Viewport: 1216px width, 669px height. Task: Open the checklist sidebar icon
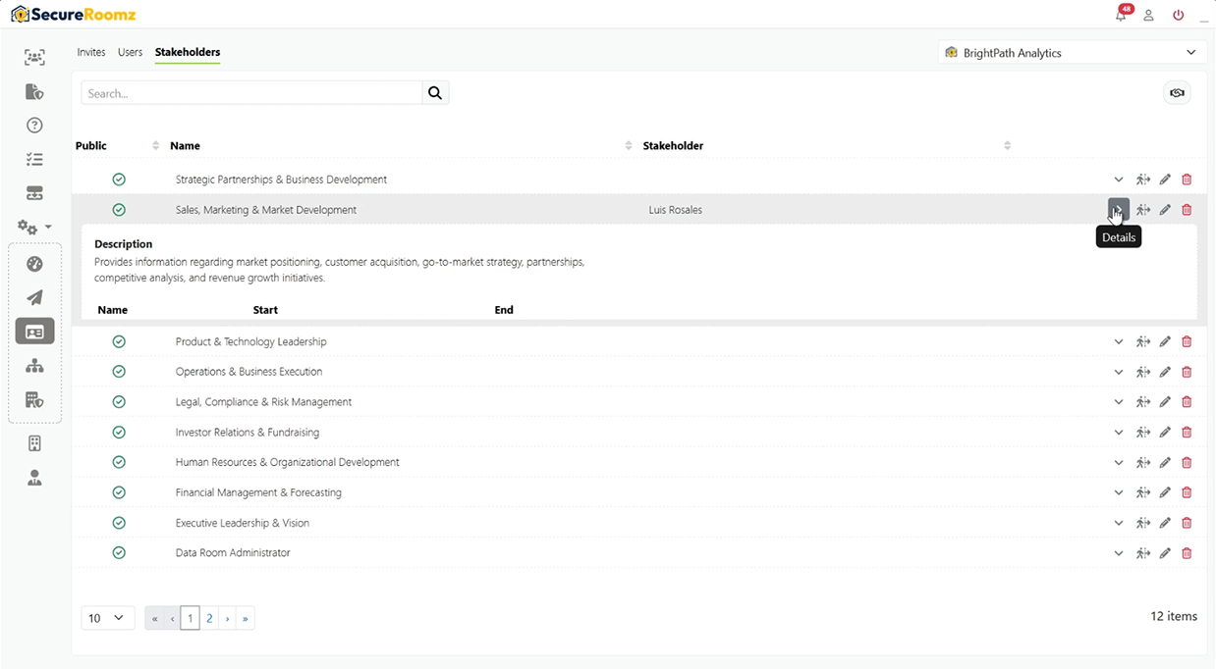[34, 159]
